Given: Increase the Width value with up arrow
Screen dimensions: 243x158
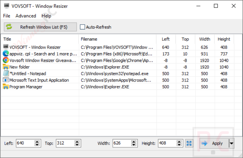Looking at the screenshot, I should coord(134,142).
